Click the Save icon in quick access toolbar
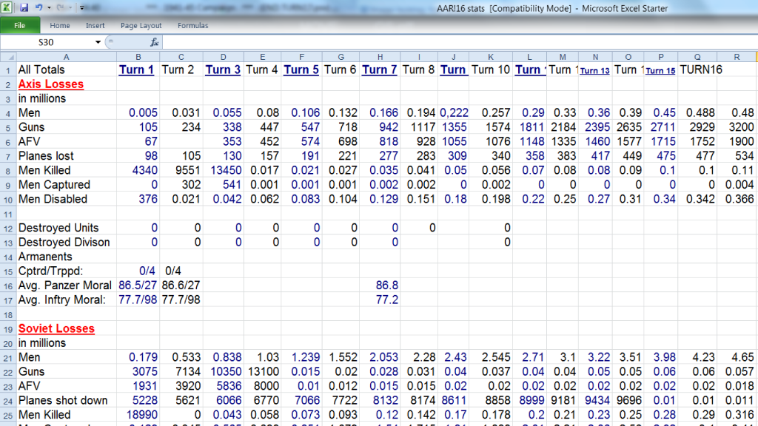 click(x=24, y=7)
